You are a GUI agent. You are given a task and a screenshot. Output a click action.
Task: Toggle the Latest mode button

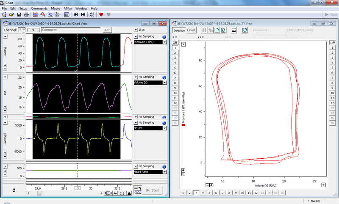coord(192,30)
